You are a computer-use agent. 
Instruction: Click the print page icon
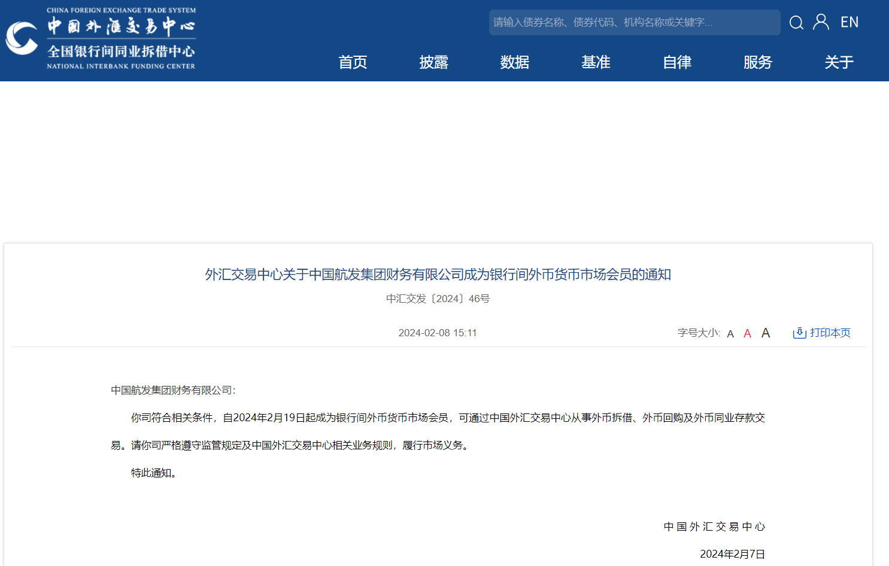click(x=799, y=333)
